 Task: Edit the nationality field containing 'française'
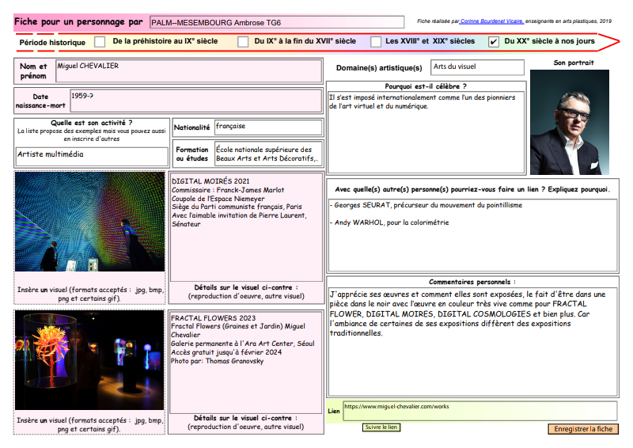[267, 127]
